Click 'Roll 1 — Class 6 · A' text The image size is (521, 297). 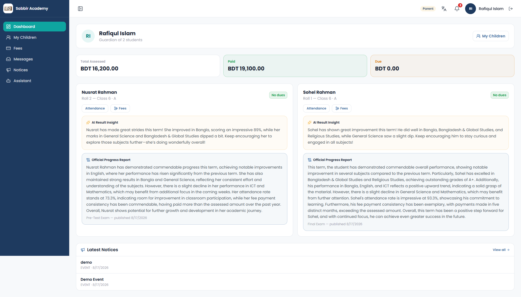320,98
